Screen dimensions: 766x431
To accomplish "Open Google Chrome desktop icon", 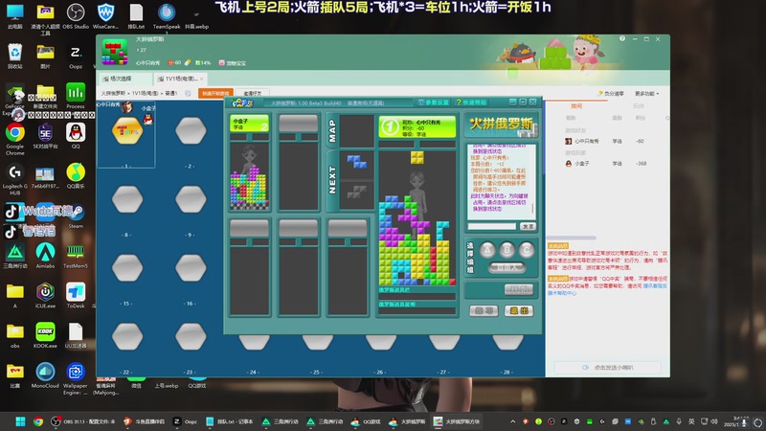I will 15,139.
